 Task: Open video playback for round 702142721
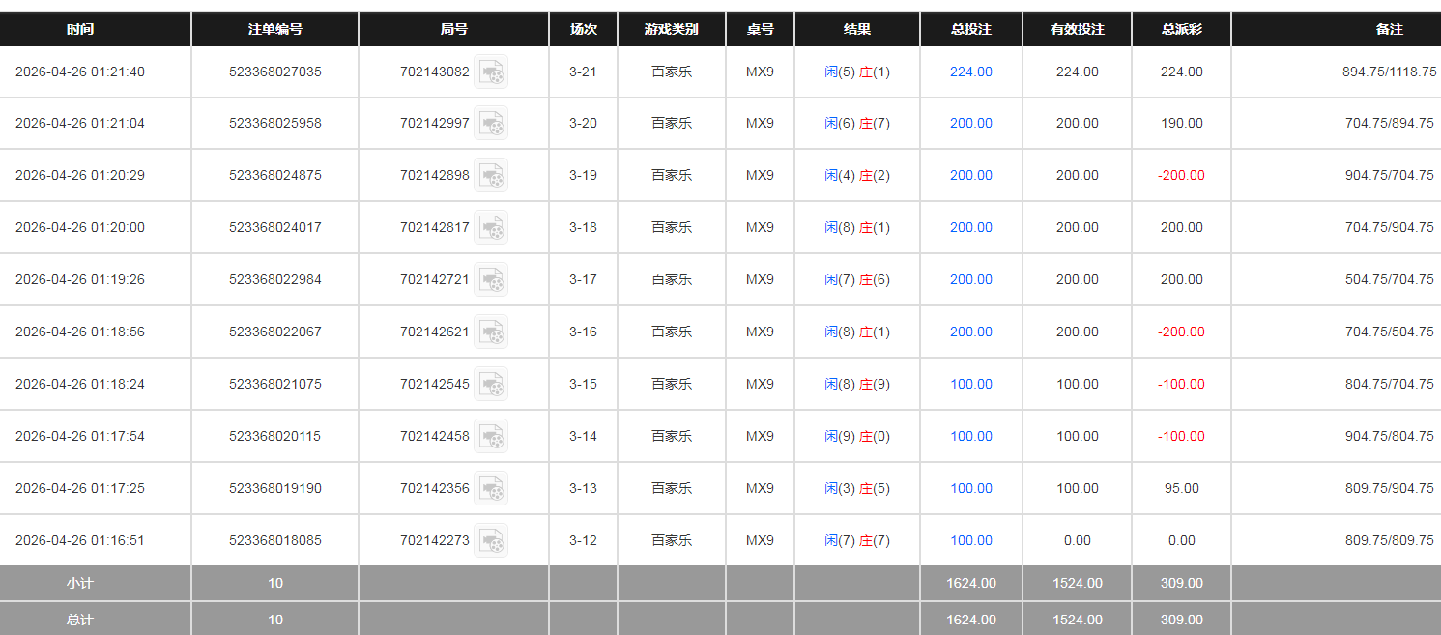(492, 279)
